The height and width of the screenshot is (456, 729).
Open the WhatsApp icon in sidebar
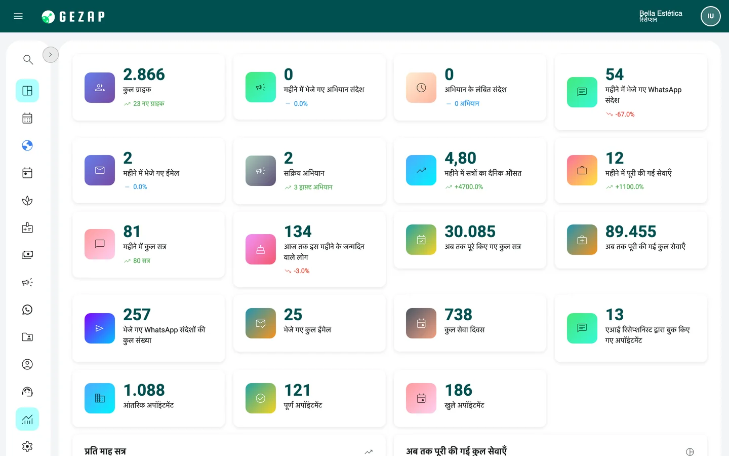coord(27,310)
